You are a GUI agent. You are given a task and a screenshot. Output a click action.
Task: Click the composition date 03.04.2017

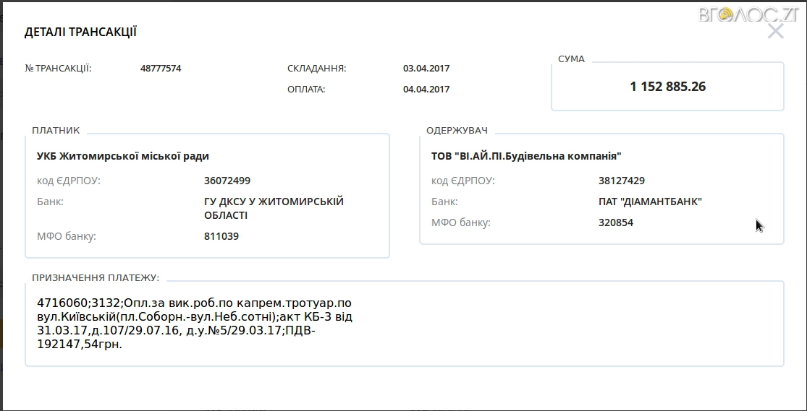(426, 69)
